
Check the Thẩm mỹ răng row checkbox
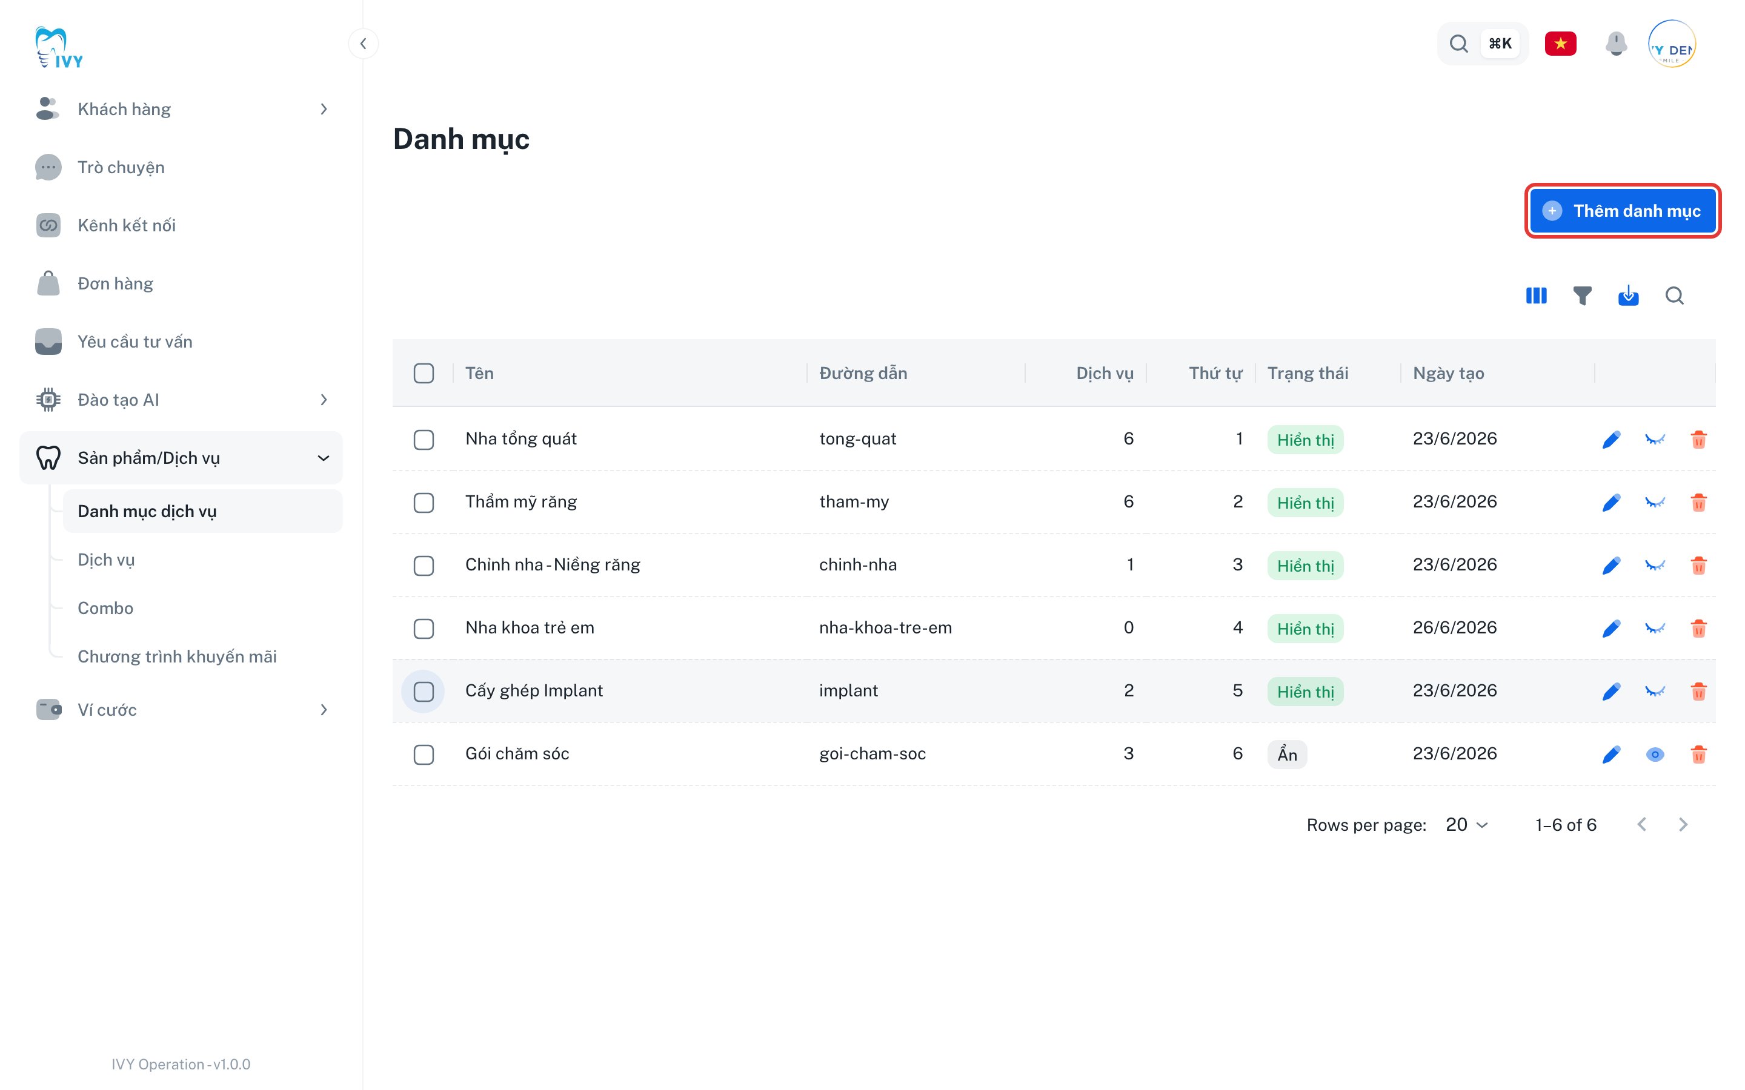pos(424,502)
